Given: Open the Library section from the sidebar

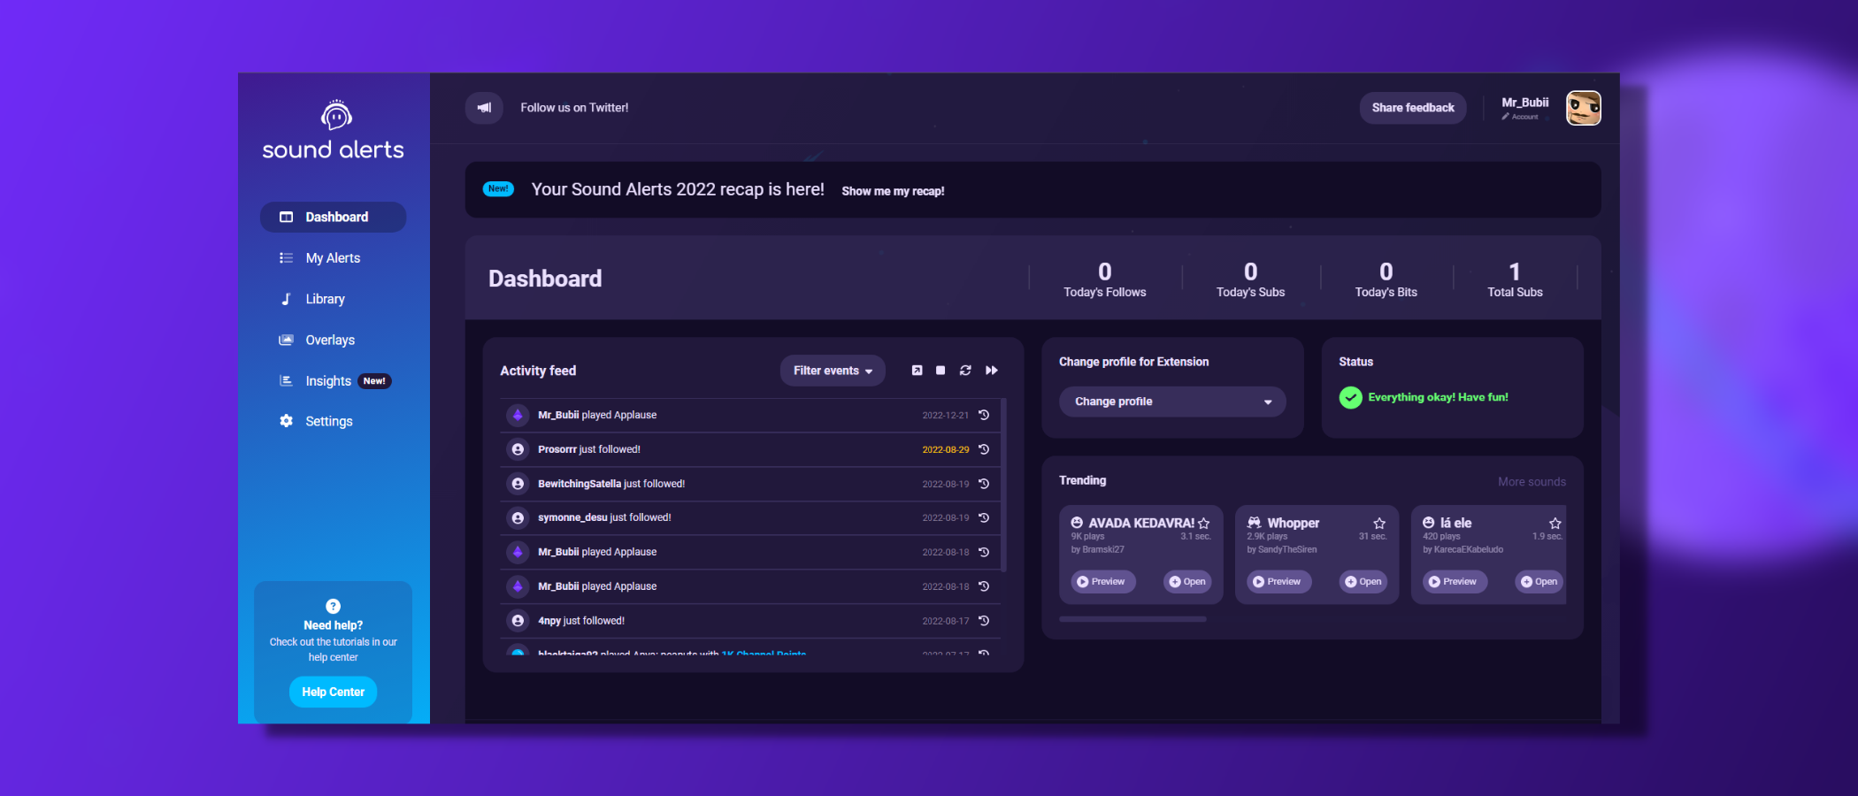Looking at the screenshot, I should (x=325, y=299).
